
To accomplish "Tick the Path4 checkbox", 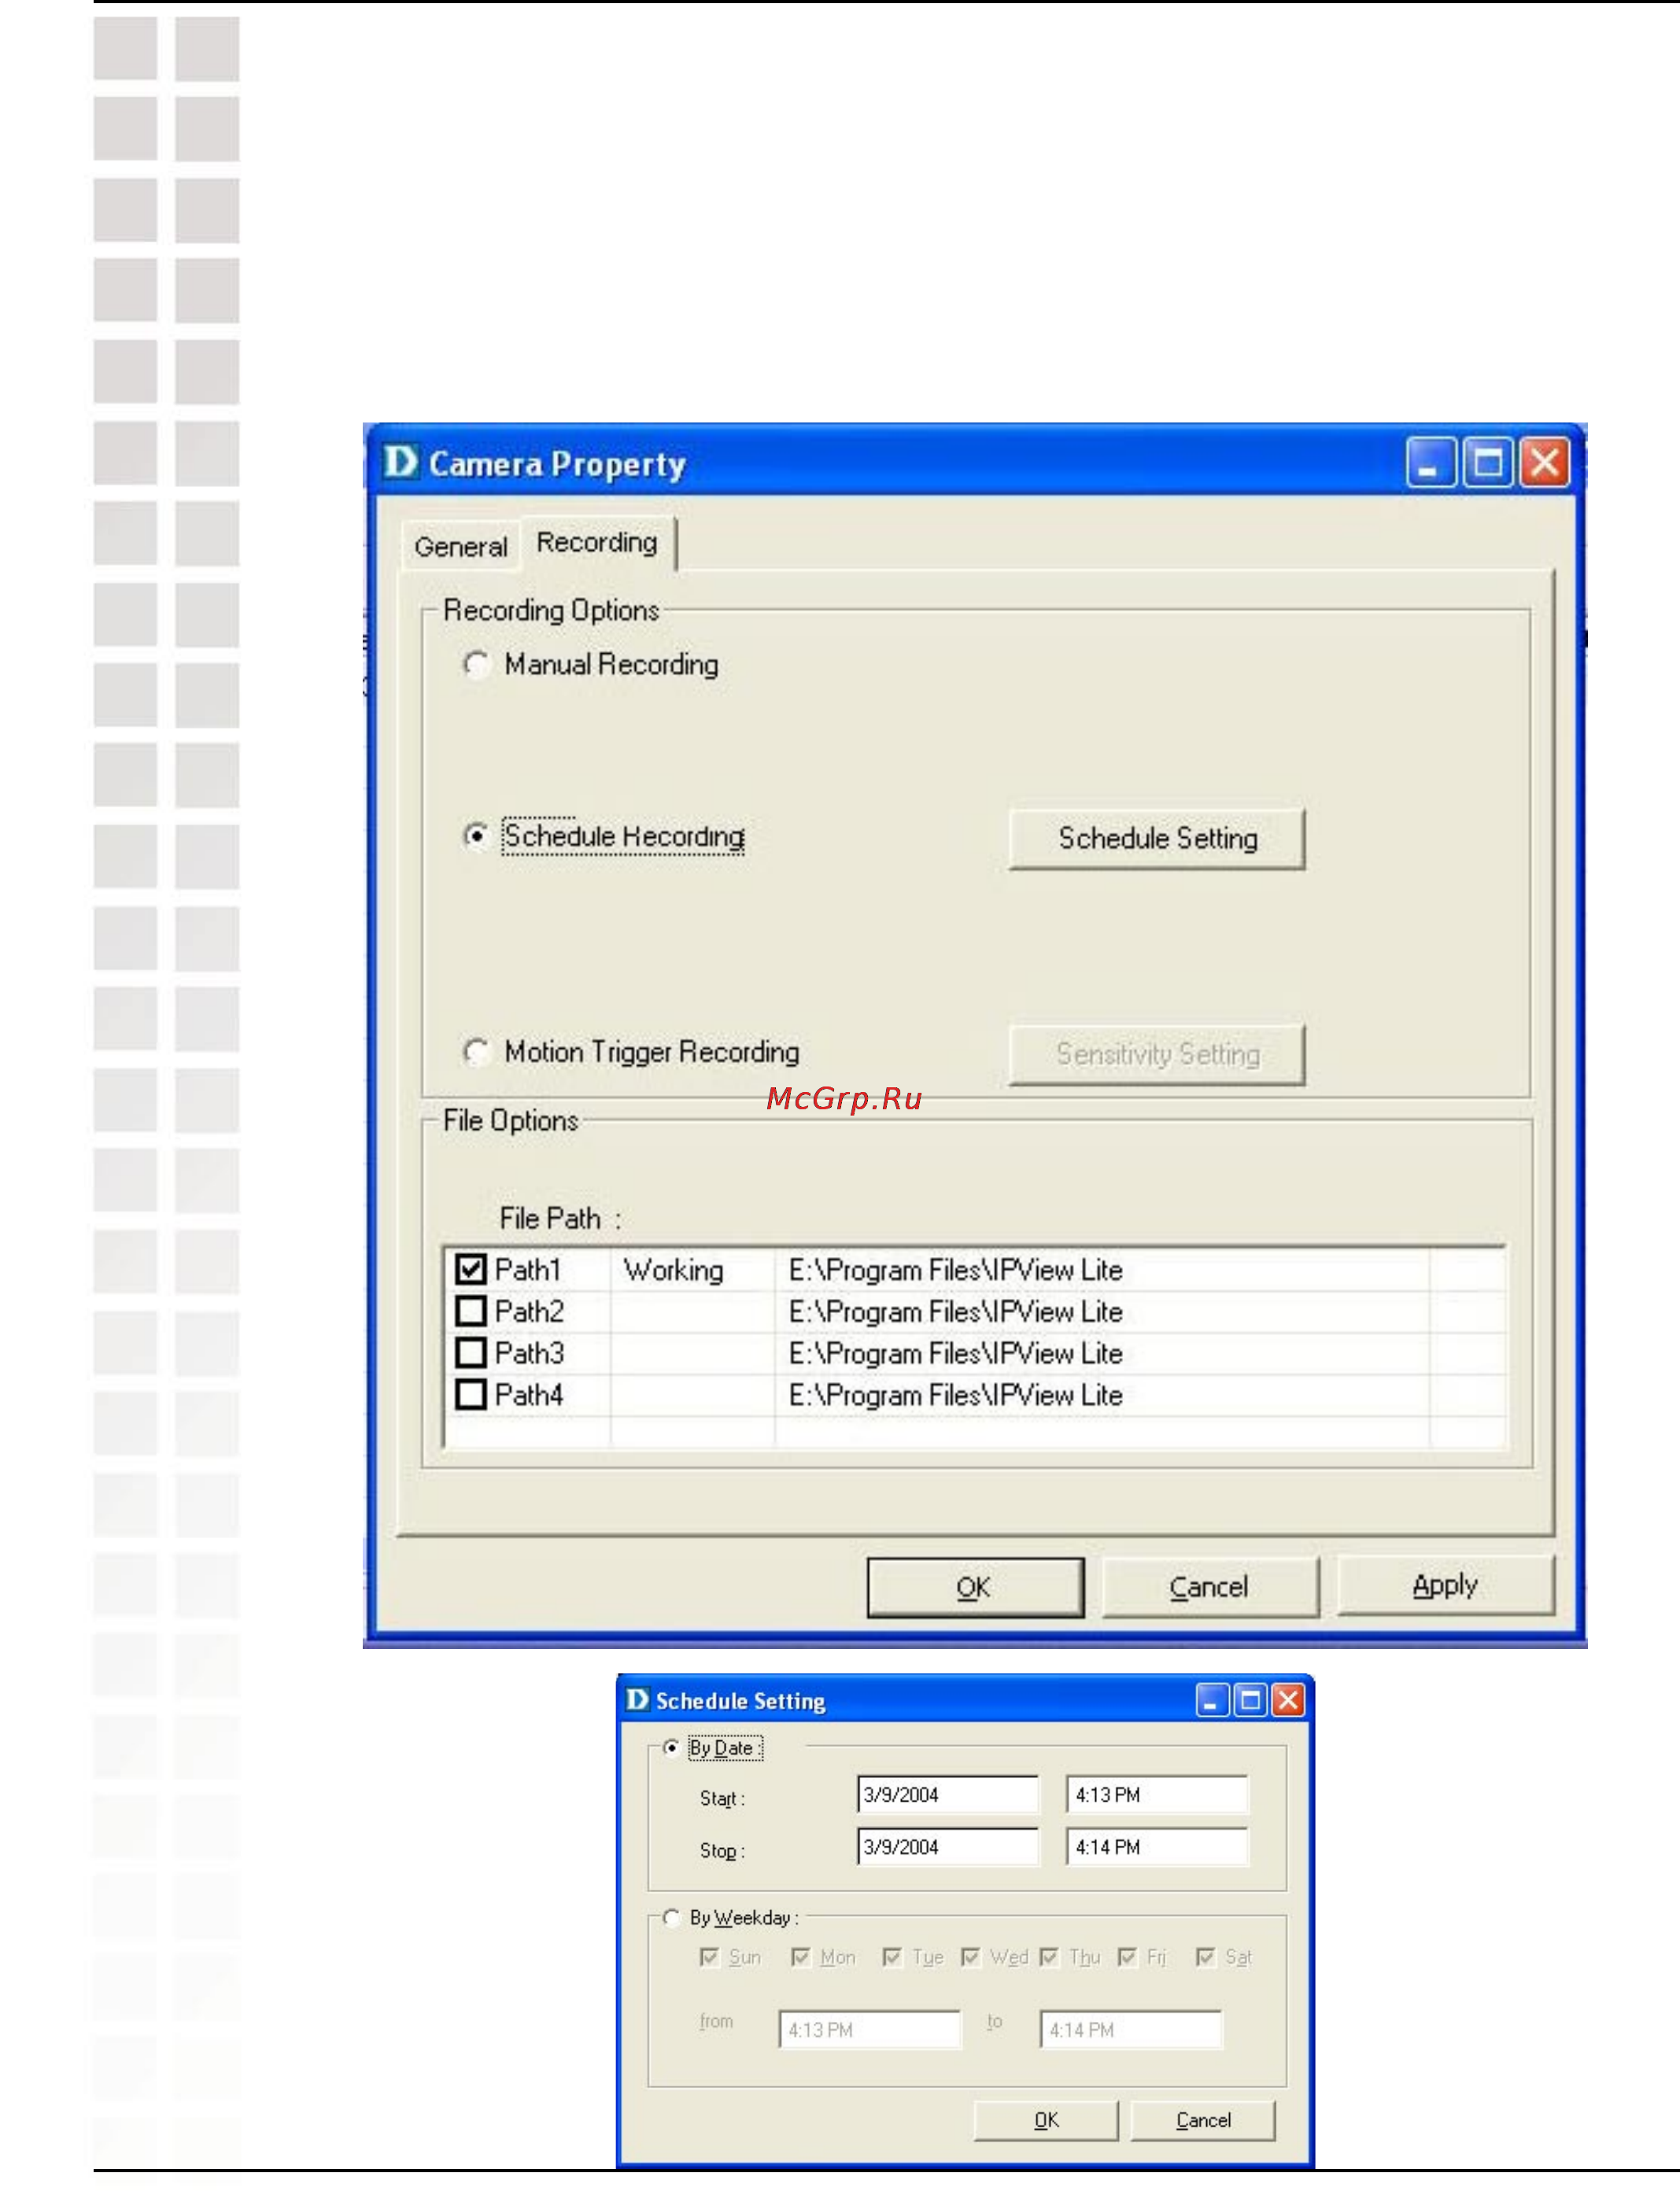I will [x=470, y=1394].
